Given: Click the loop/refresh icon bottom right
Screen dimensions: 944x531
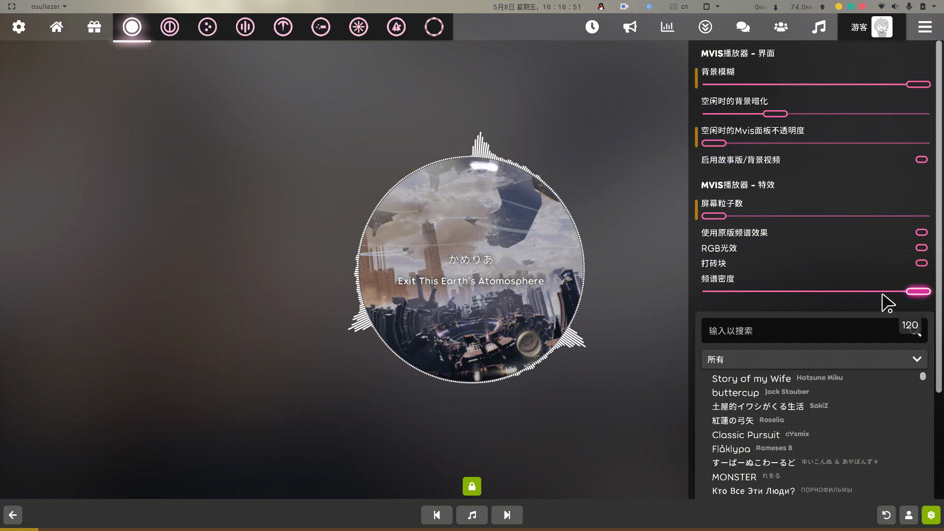Looking at the screenshot, I should point(886,515).
